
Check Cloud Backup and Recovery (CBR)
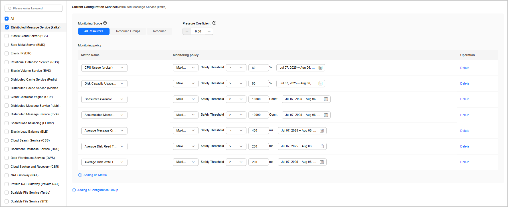[x=7, y=167]
